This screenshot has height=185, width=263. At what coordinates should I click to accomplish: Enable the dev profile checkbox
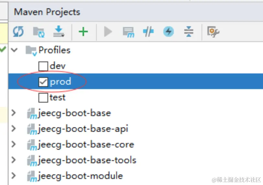43,66
